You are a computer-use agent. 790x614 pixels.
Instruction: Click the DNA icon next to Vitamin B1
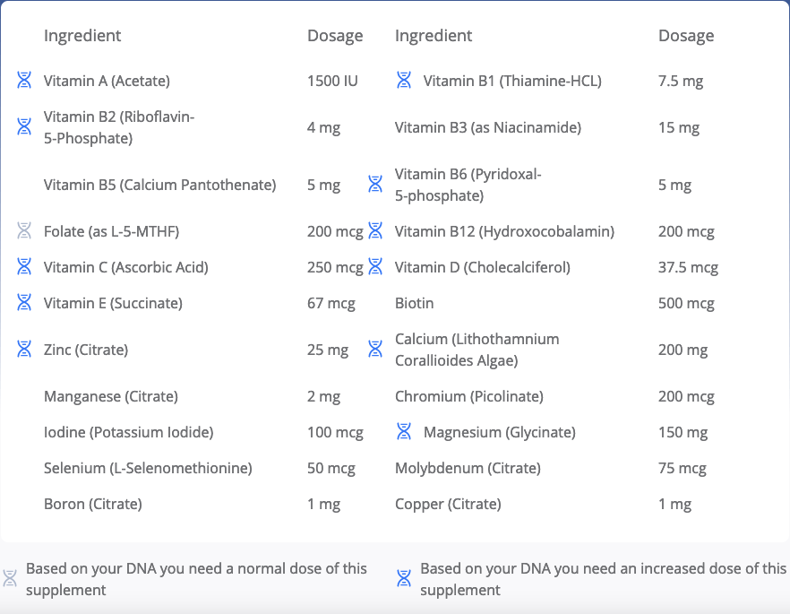pyautogui.click(x=404, y=81)
